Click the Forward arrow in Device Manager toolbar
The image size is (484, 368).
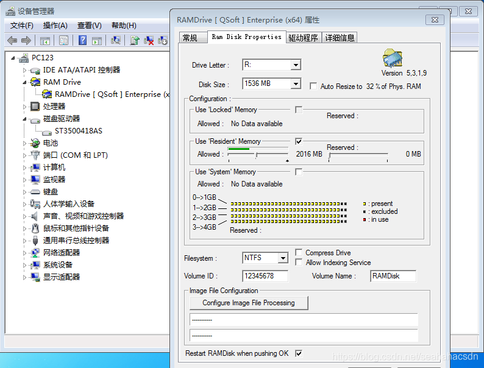point(26,40)
